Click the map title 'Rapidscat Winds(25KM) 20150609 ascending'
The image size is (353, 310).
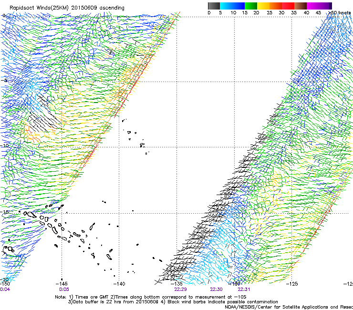67,8
